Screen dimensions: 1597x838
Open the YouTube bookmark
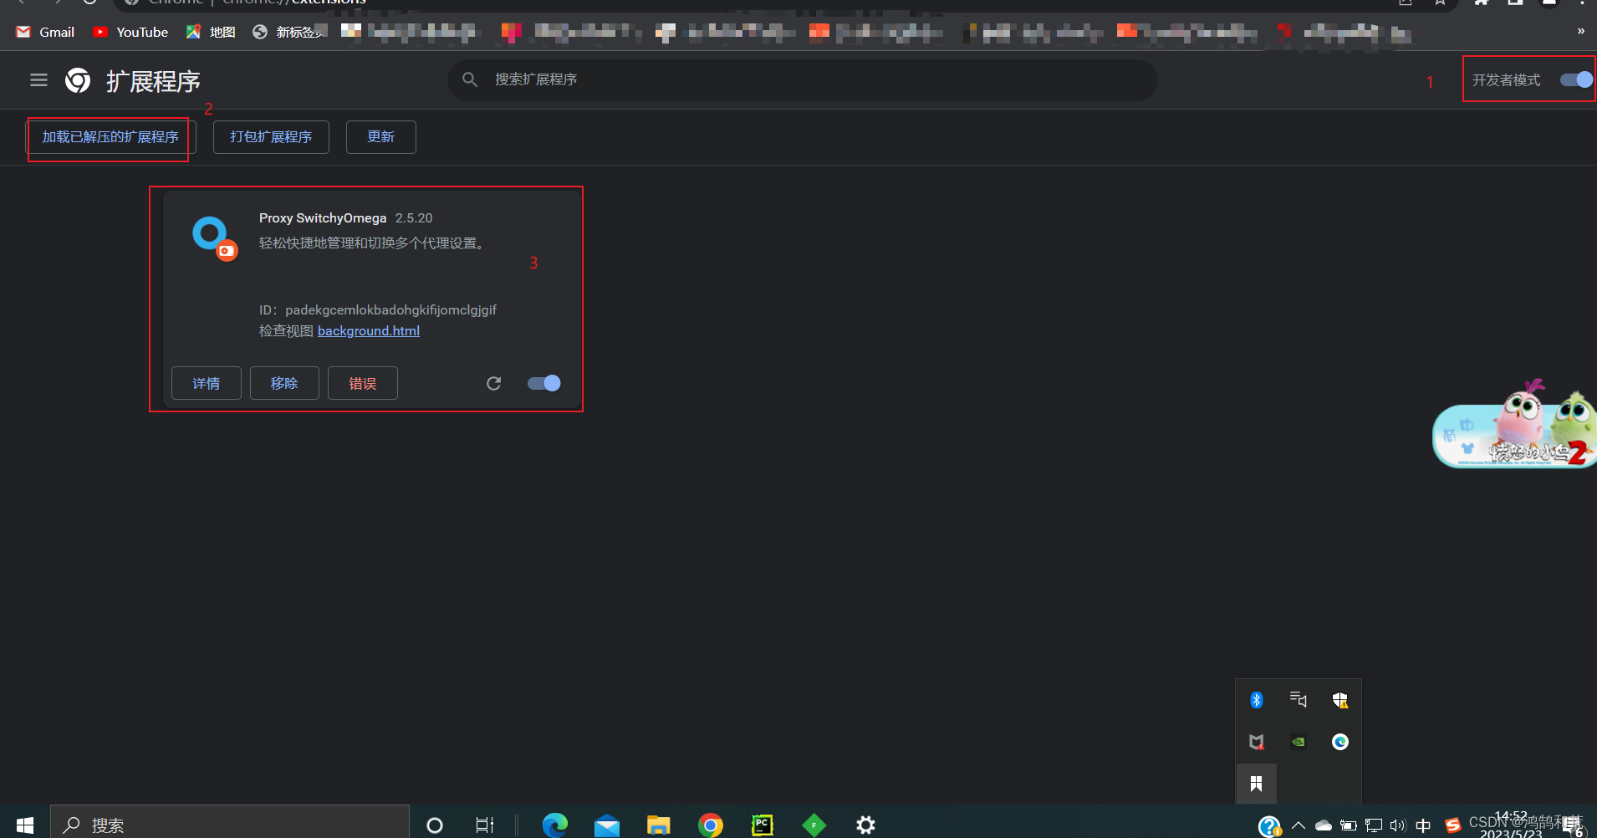point(130,32)
